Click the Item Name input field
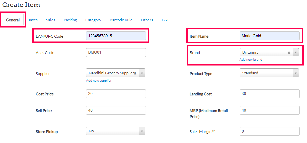This screenshot has height=143, width=307. 270,36
